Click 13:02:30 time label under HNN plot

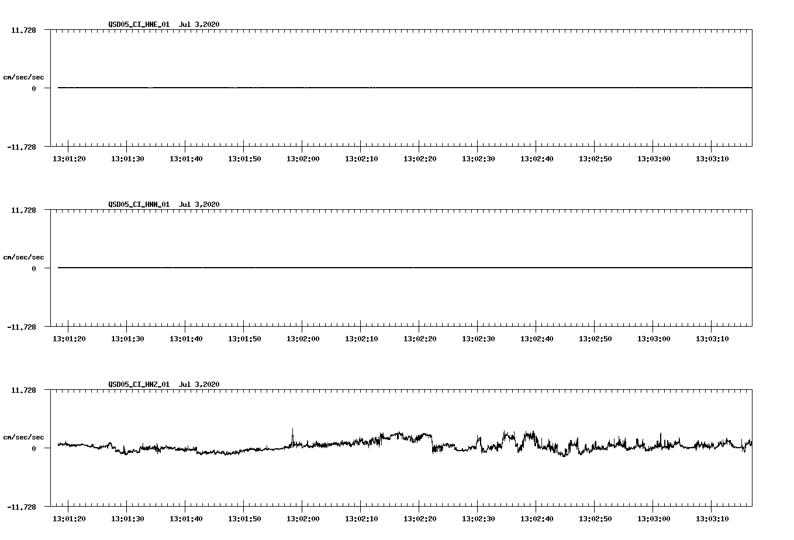[478, 339]
